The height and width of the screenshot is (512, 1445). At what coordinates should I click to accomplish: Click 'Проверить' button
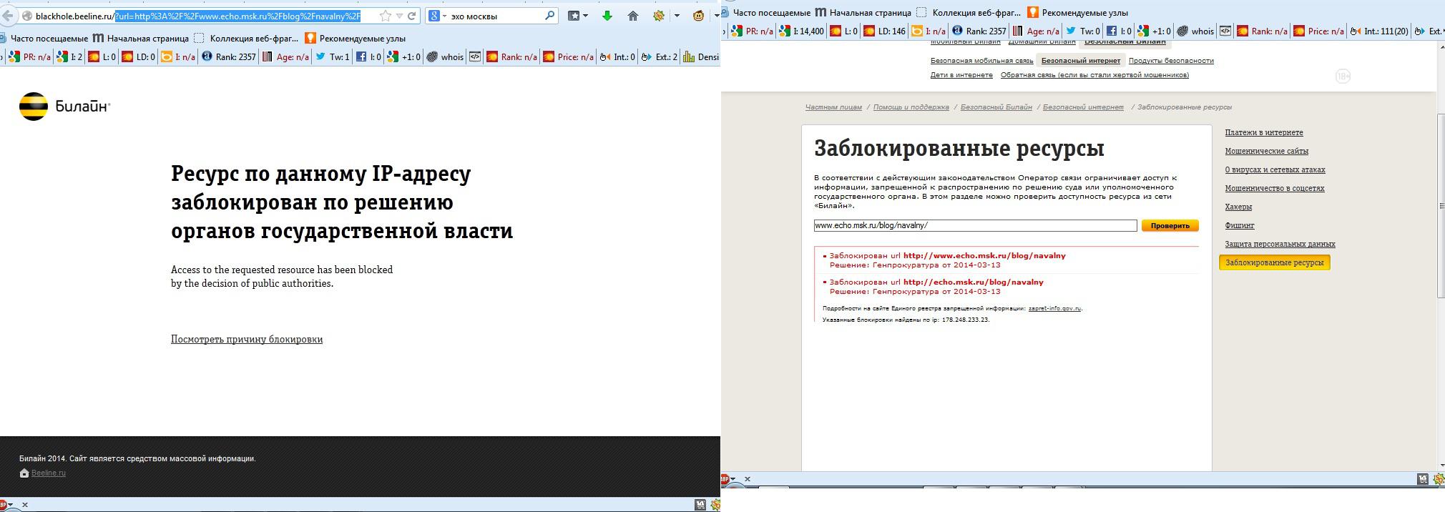[1170, 226]
